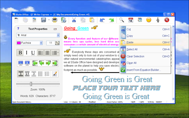Choose Insert From Equation Builder
Viewport: 189px width, 118px height.
[x=145, y=70]
